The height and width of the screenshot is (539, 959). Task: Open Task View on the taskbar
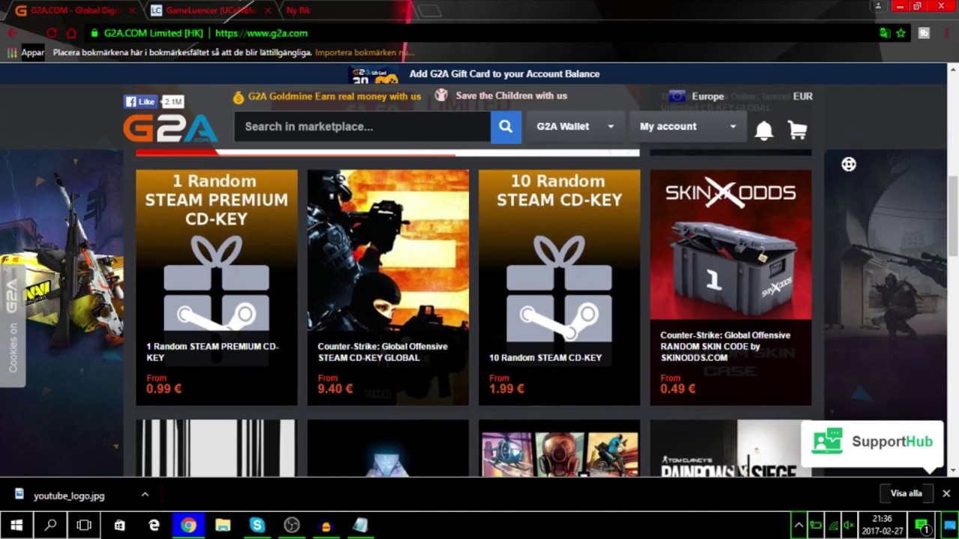85,526
